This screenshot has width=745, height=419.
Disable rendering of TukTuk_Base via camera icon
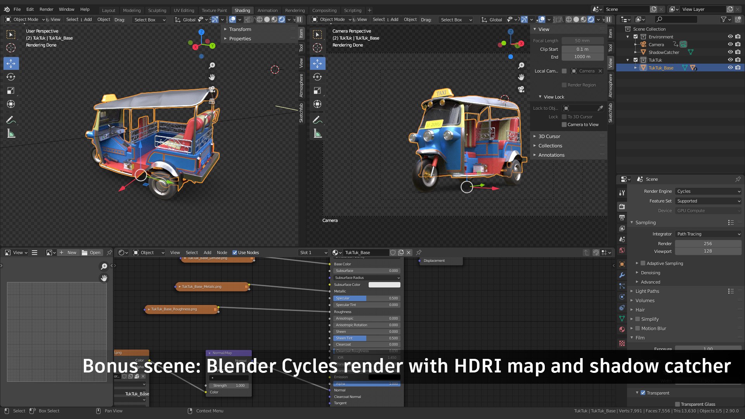738,68
